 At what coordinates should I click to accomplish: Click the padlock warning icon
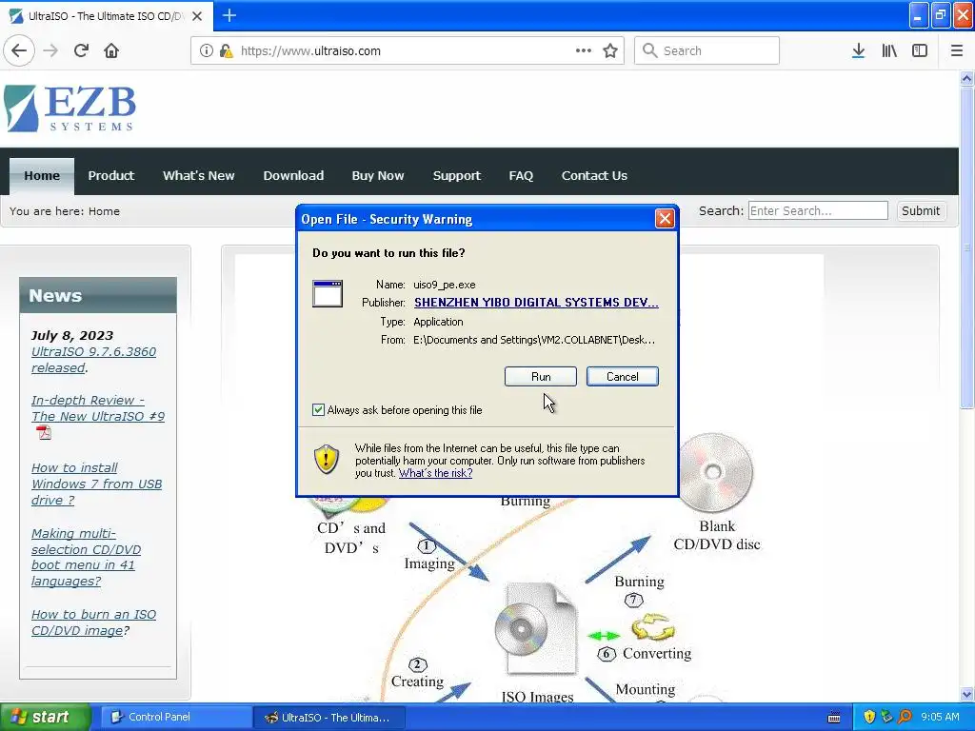pos(227,51)
